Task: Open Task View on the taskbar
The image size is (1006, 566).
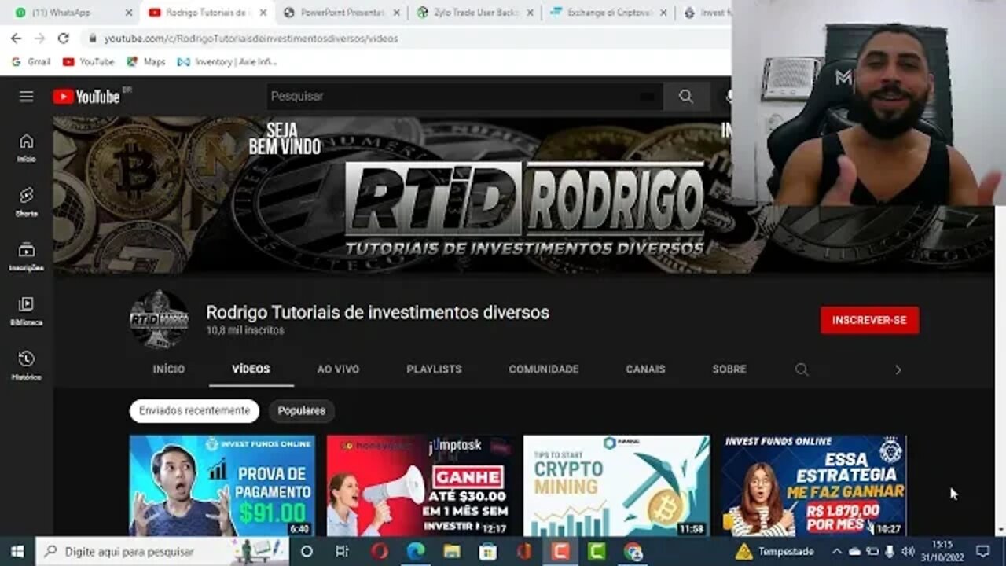Action: click(x=342, y=551)
